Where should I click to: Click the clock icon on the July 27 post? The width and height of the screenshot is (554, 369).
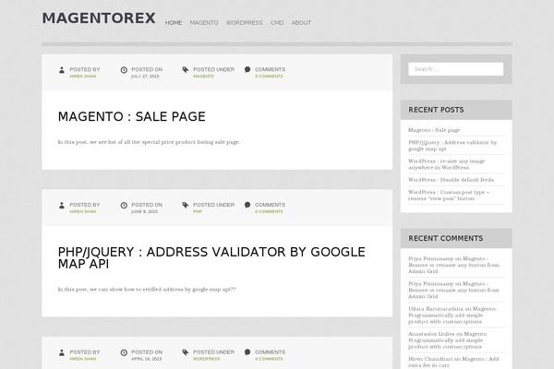[x=124, y=70]
